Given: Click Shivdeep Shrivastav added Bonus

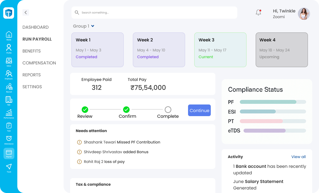Looking at the screenshot, I should (116, 152).
